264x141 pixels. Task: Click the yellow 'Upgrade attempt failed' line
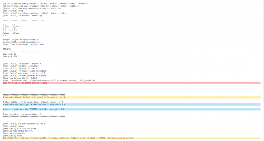click(131, 97)
